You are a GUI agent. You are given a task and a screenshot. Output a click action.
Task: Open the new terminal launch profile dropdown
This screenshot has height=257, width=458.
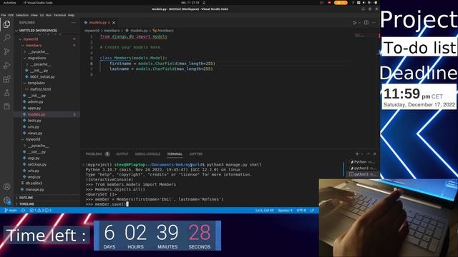click(362, 154)
